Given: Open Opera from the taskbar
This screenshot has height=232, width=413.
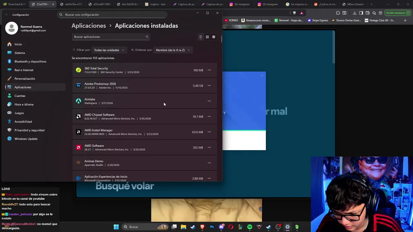Looking at the screenshot, I should pos(231,227).
